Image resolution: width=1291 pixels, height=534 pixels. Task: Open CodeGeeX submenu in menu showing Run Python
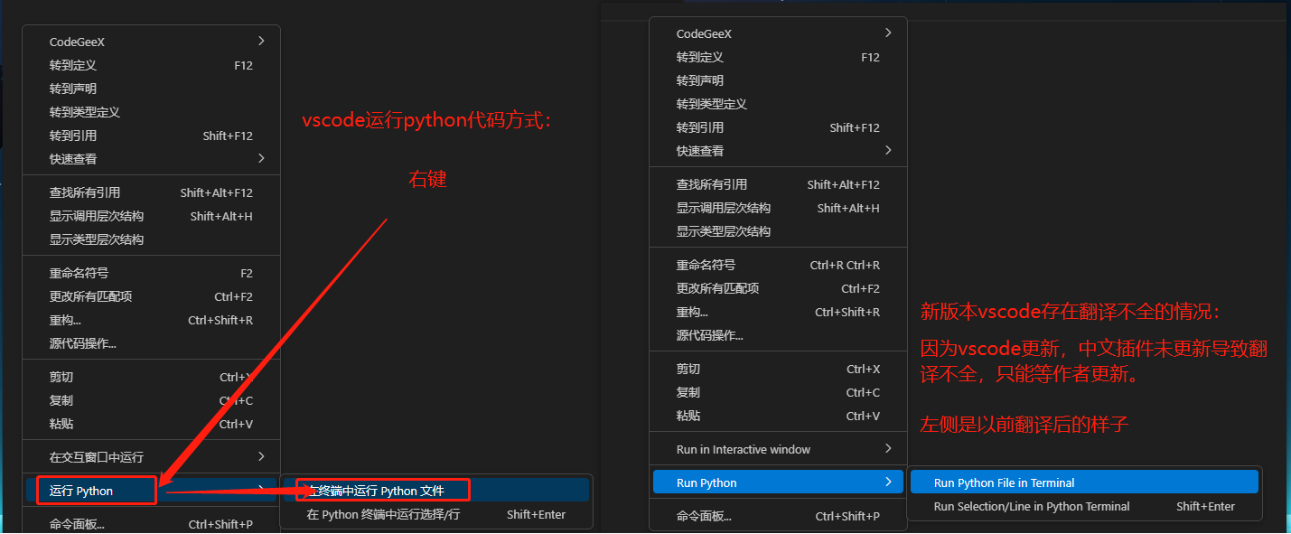pos(778,33)
